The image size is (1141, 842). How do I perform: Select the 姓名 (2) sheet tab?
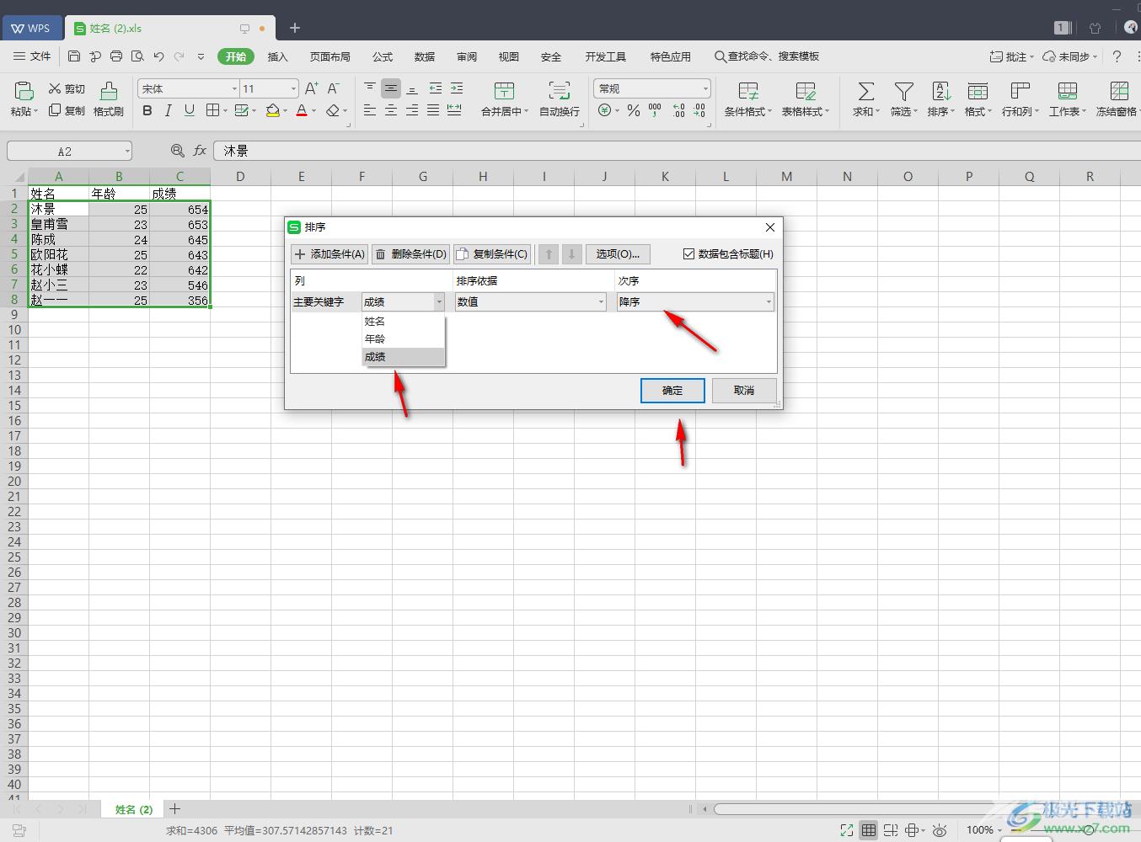point(133,809)
